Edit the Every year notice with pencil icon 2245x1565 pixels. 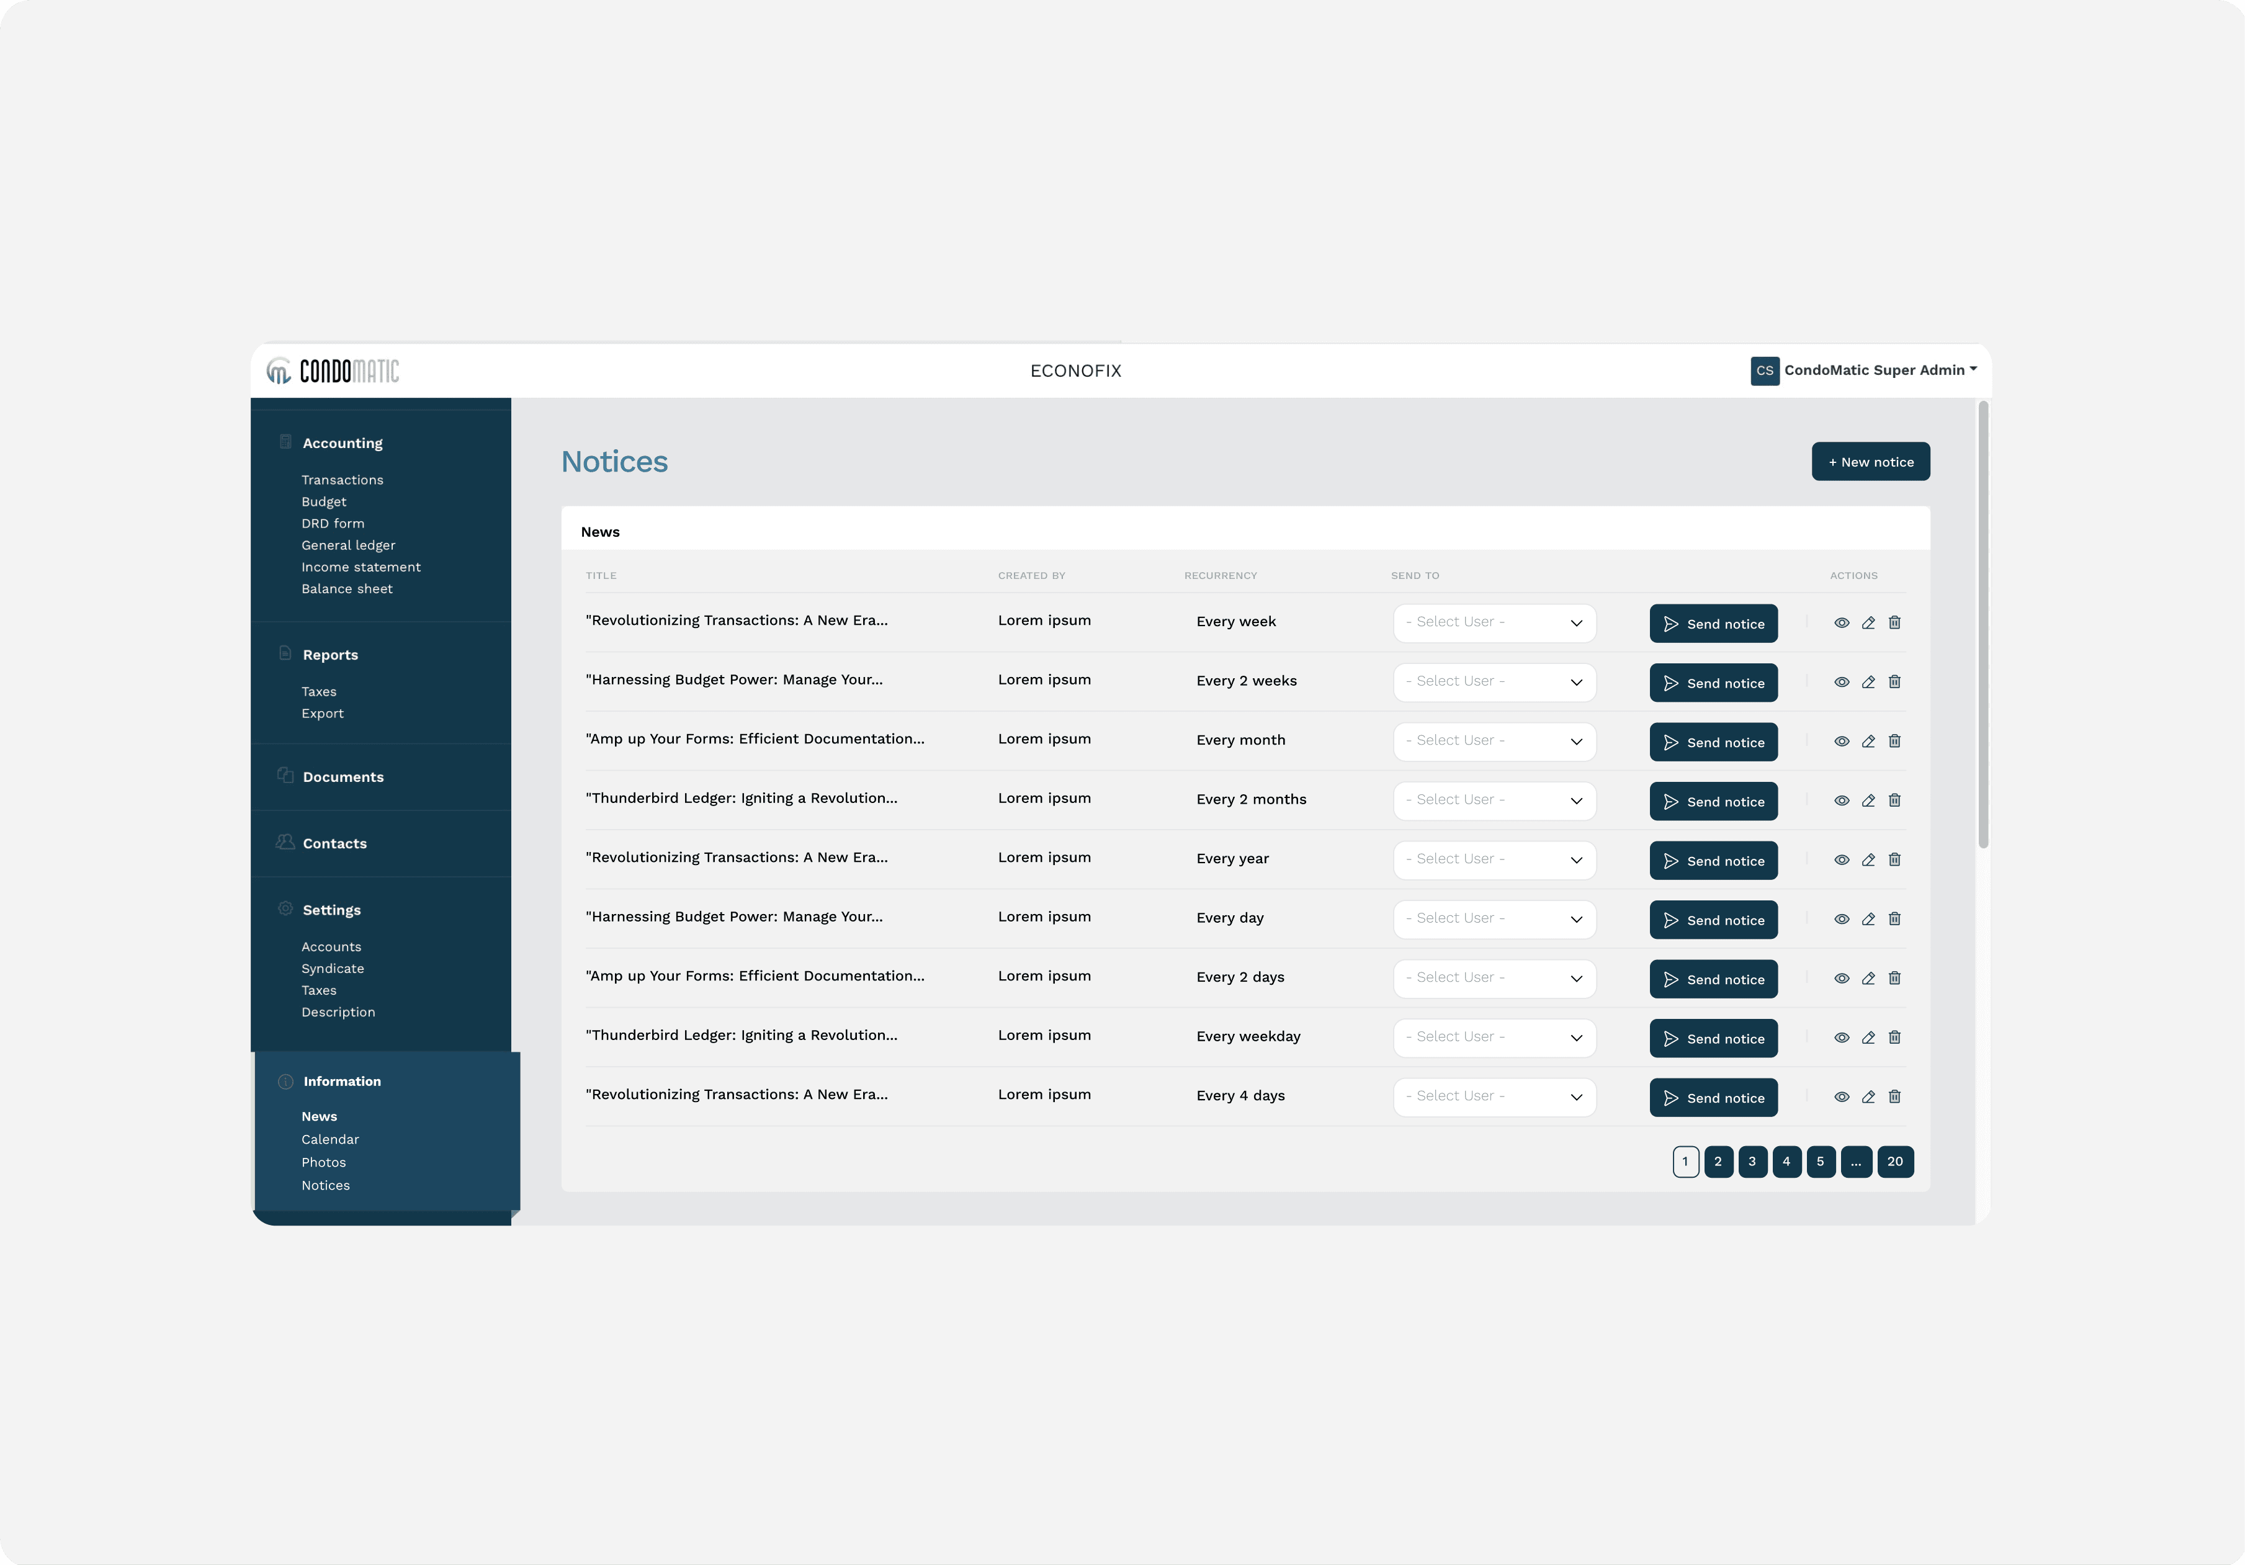pyautogui.click(x=1868, y=860)
